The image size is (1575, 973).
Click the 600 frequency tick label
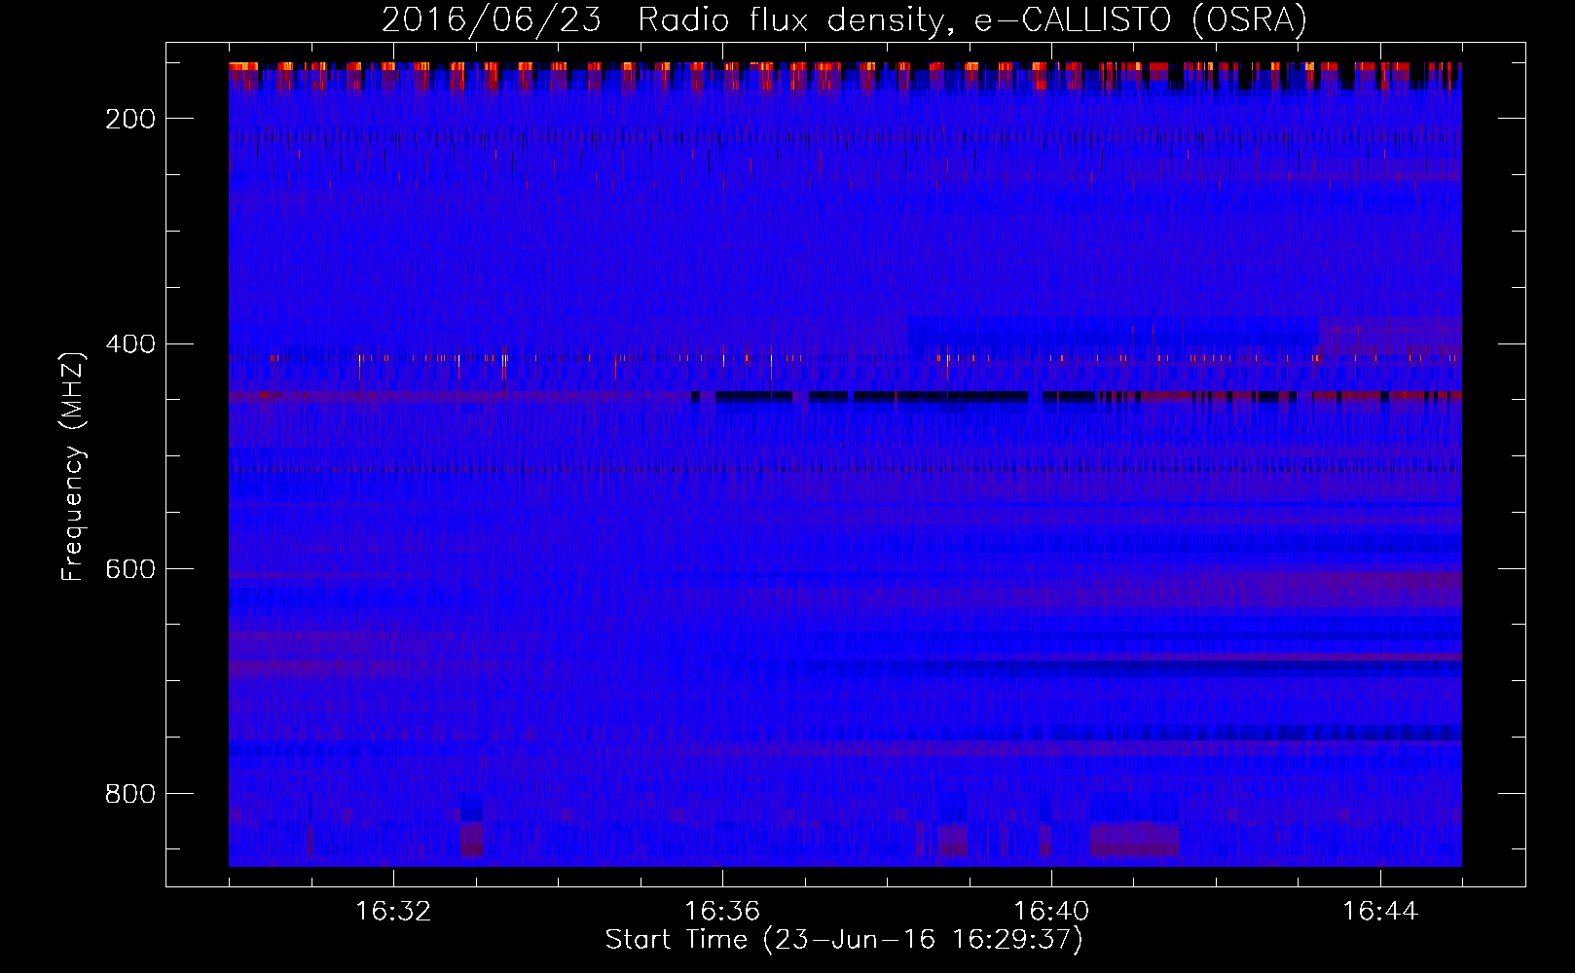pos(130,569)
